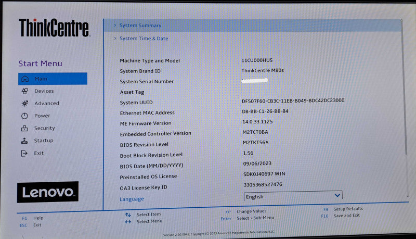416x239 pixels.
Task: Click embedded controller value M2TCT0BA
Action: click(x=255, y=132)
